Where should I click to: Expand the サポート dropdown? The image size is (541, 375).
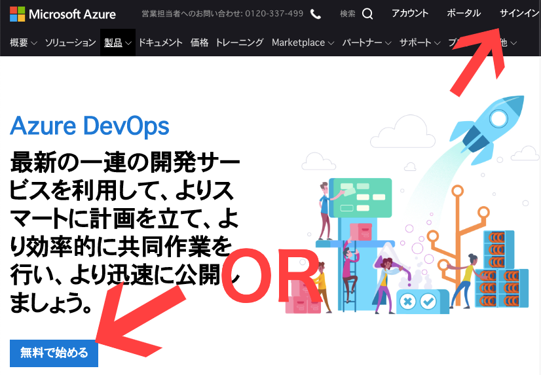[x=420, y=43]
